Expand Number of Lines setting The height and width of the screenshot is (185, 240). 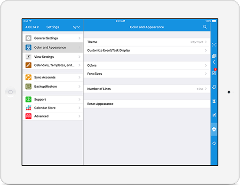tap(147, 89)
